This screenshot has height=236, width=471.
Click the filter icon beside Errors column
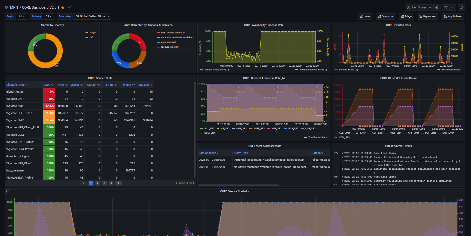pos(116,85)
